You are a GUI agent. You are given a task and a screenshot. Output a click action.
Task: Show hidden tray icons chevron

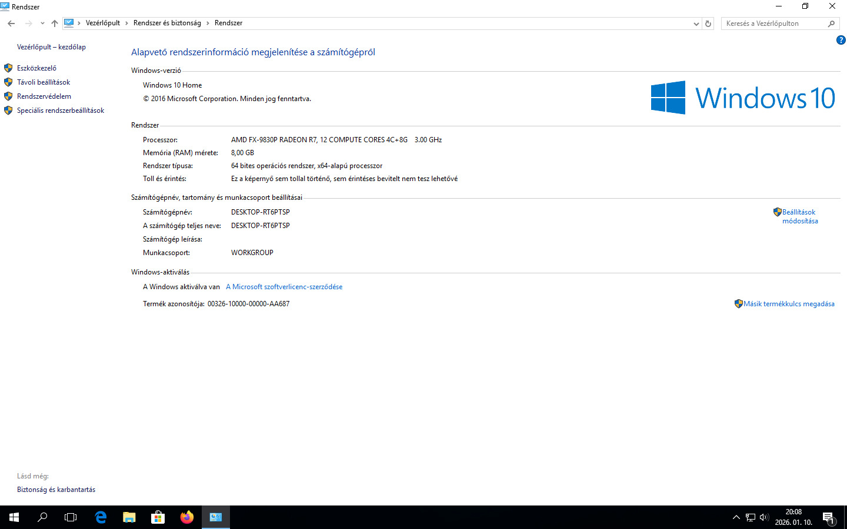pyautogui.click(x=736, y=517)
